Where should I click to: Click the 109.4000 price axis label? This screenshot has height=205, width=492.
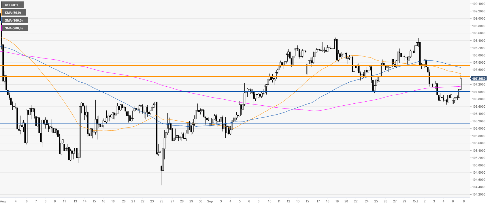pyautogui.click(x=478, y=4)
